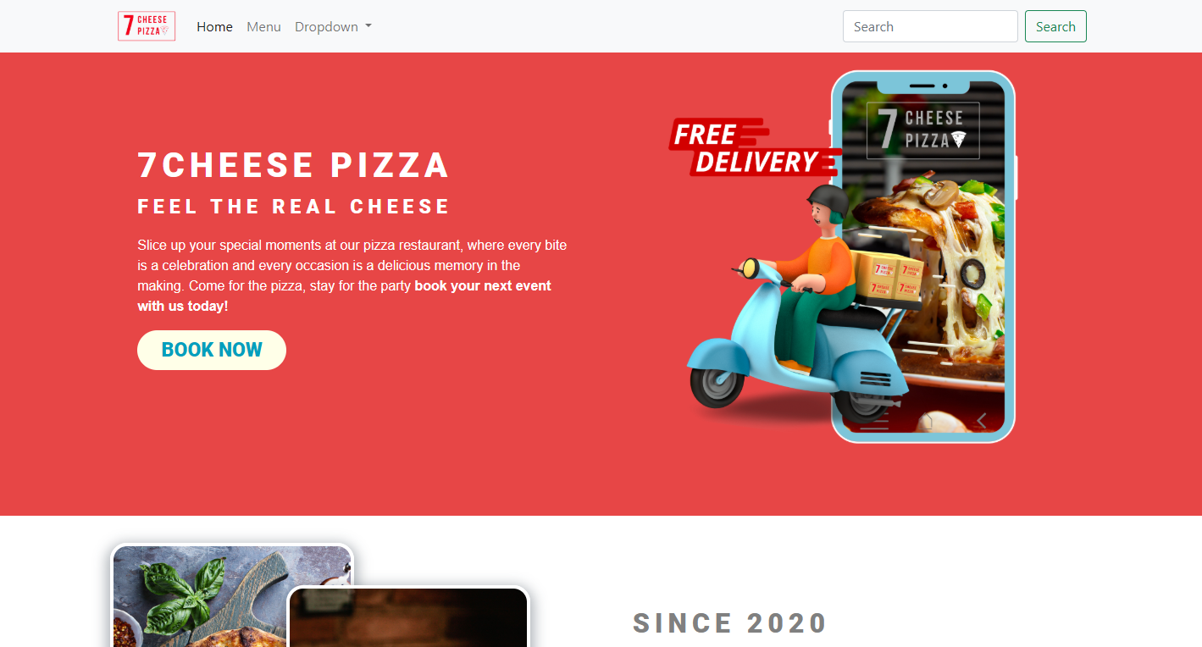This screenshot has height=647, width=1202.
Task: Click the 7 Cheese Pizza navbar logo
Action: click(147, 26)
